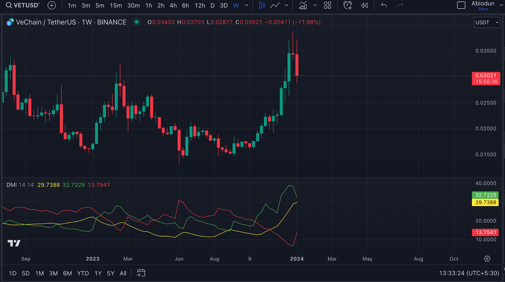The height and width of the screenshot is (282, 505).
Task: Select the weekly W interval
Action: (x=236, y=5)
